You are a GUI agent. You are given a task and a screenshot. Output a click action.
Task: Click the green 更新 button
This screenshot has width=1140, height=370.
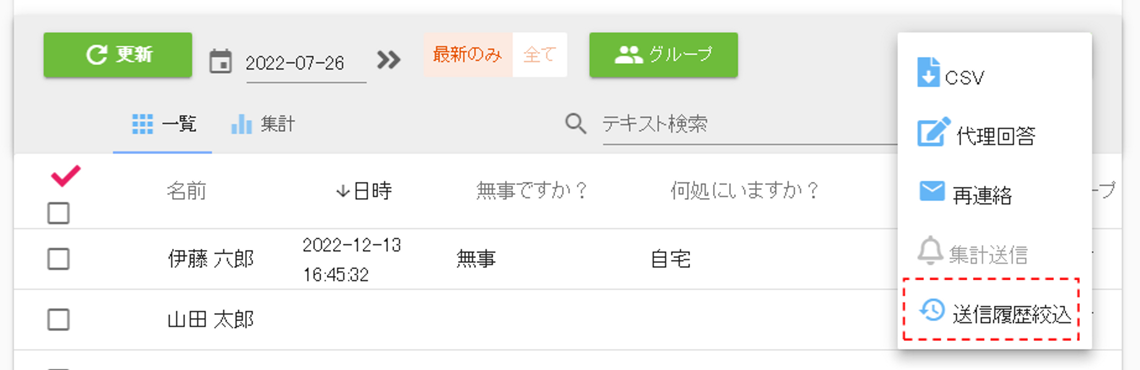pos(118,55)
